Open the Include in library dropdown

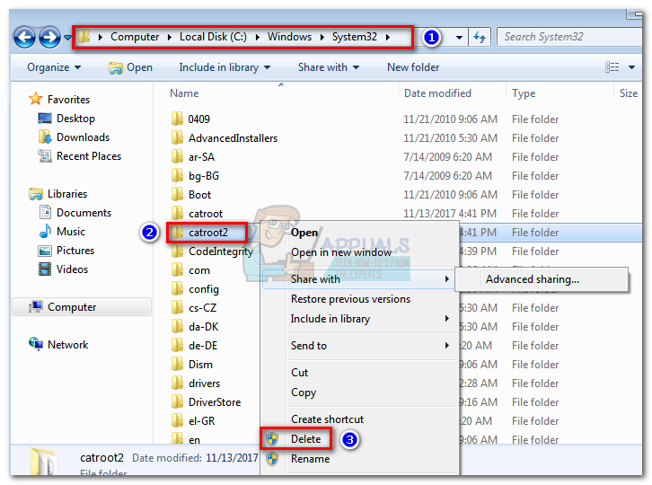225,67
